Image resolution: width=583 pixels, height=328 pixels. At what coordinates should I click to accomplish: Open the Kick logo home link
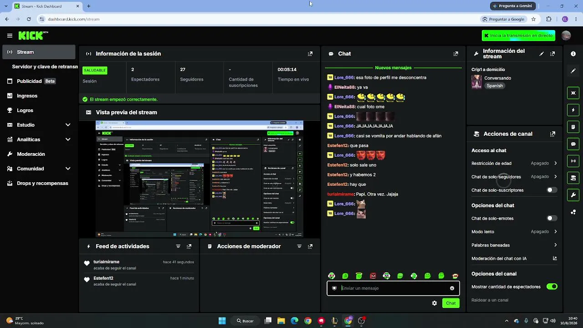pyautogui.click(x=33, y=36)
